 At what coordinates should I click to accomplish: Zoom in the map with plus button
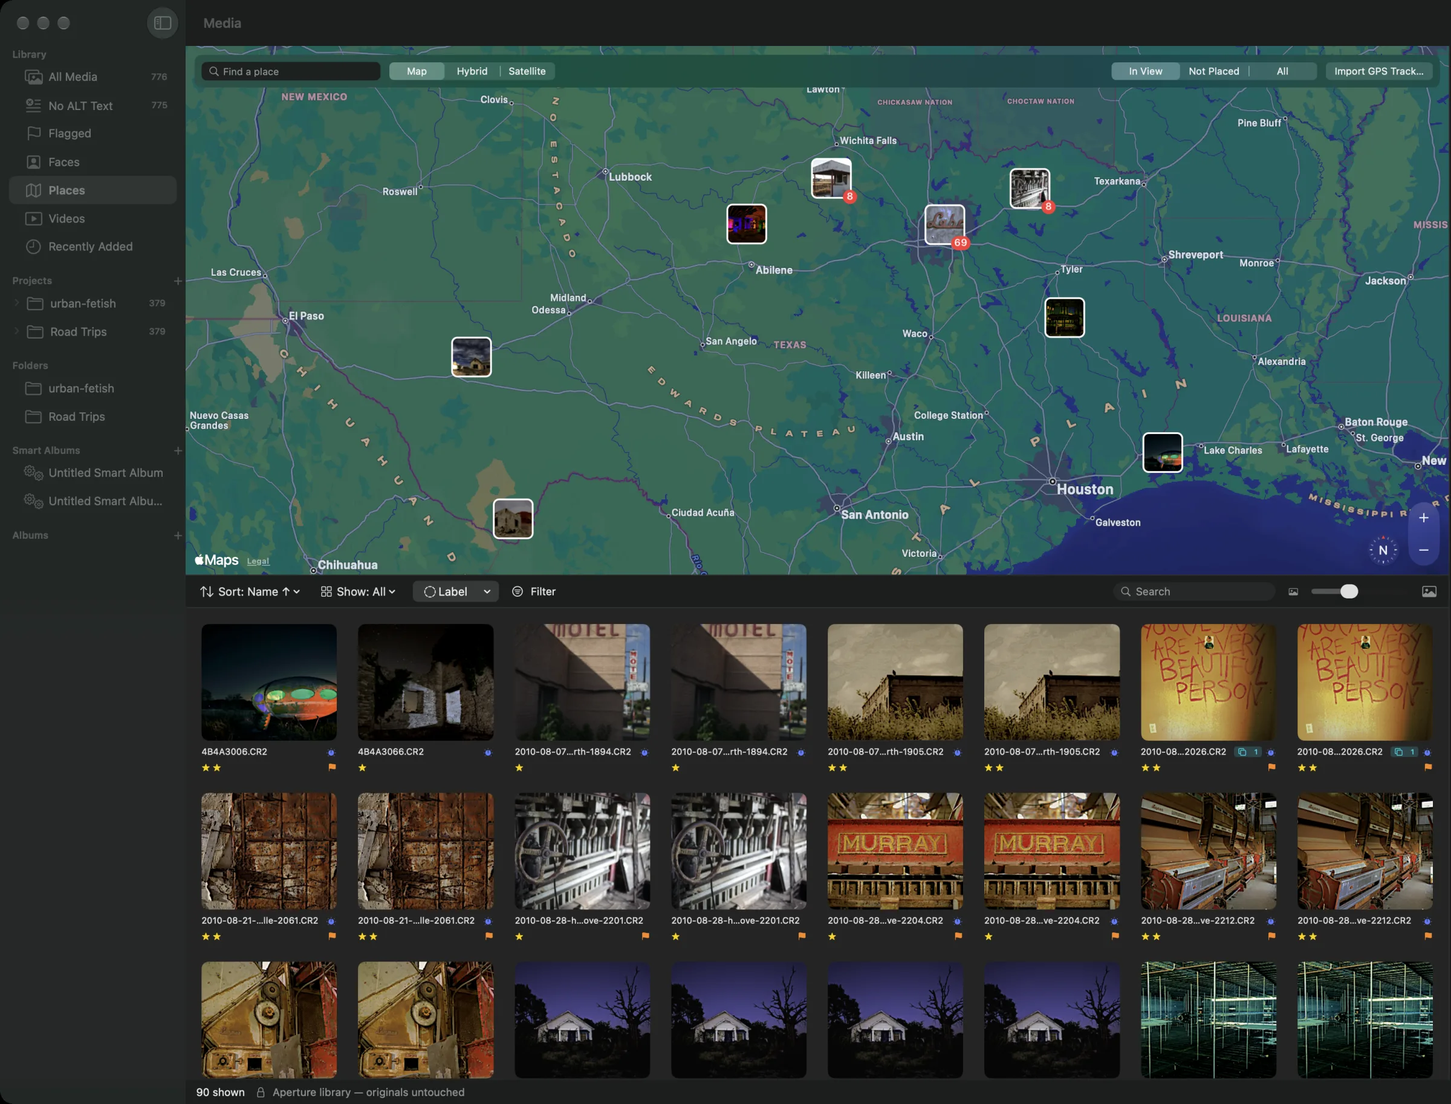(x=1423, y=518)
